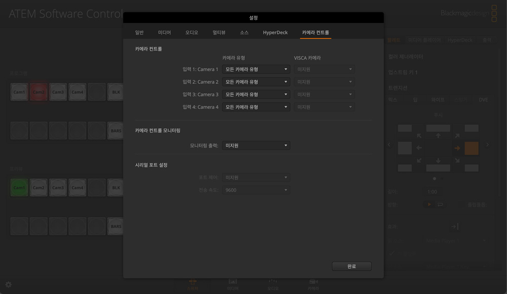Switch to the 멀티뷰 settings tab
The image size is (507, 294).
[x=219, y=32]
